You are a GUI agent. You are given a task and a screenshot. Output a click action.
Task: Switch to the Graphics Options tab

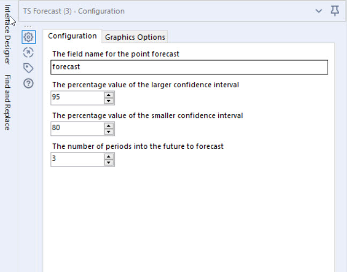(x=135, y=37)
